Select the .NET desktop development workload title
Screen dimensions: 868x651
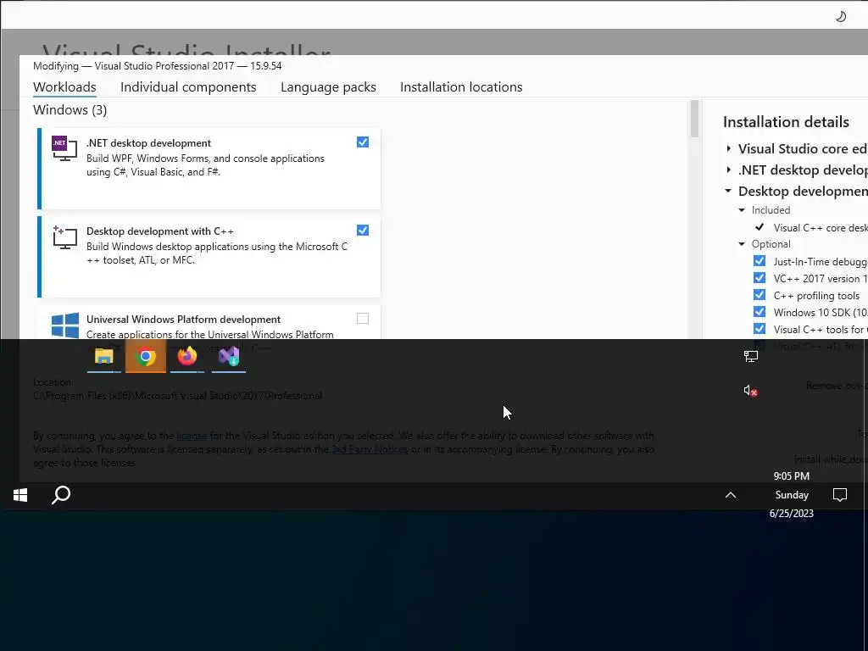pos(149,143)
